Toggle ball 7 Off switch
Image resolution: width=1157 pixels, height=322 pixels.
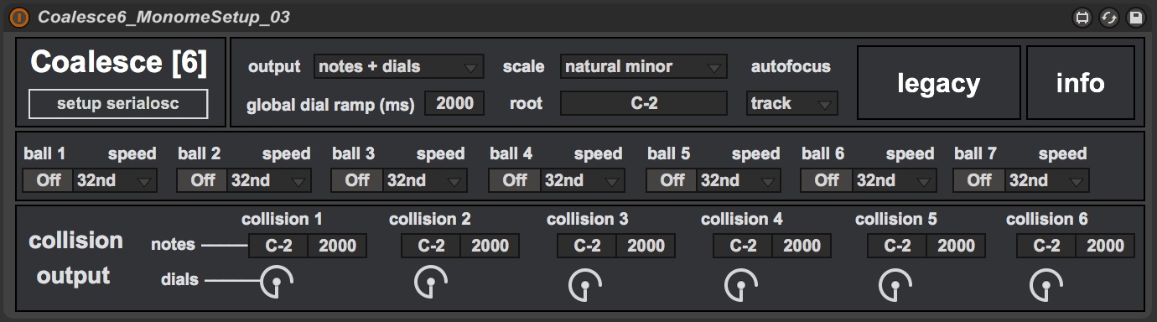[x=979, y=179]
